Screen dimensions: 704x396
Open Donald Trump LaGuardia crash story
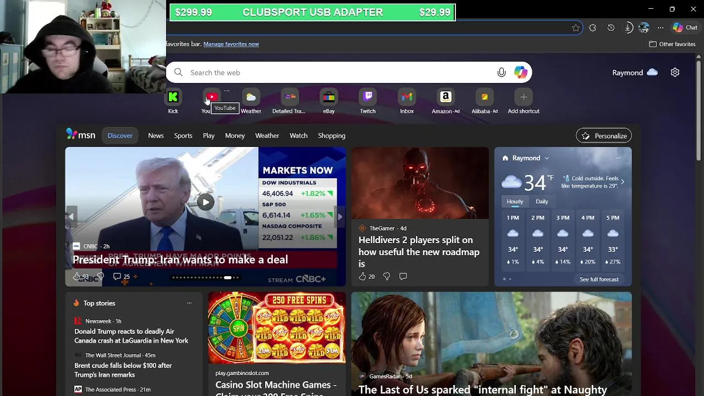coord(131,336)
